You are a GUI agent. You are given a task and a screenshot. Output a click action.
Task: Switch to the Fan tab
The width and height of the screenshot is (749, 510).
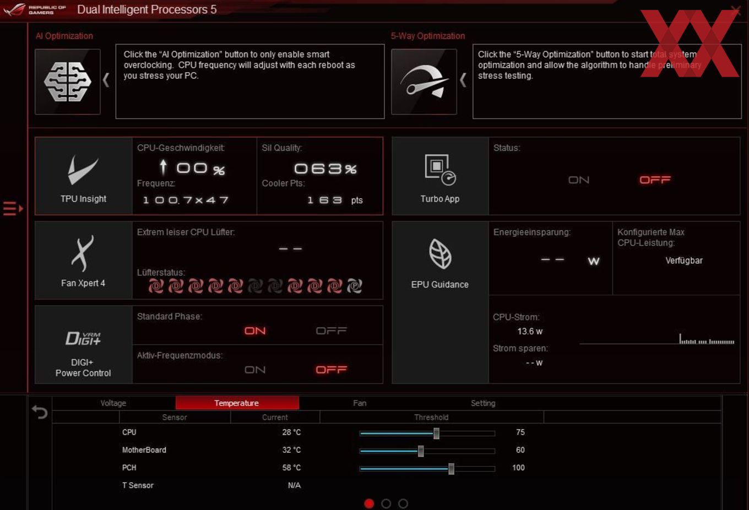(x=360, y=403)
